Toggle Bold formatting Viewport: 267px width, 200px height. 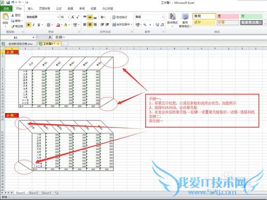click(28, 25)
